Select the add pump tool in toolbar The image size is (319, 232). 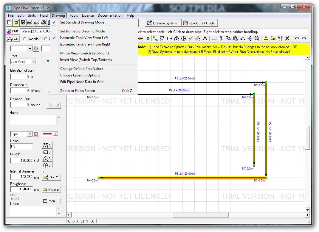[x=184, y=38]
